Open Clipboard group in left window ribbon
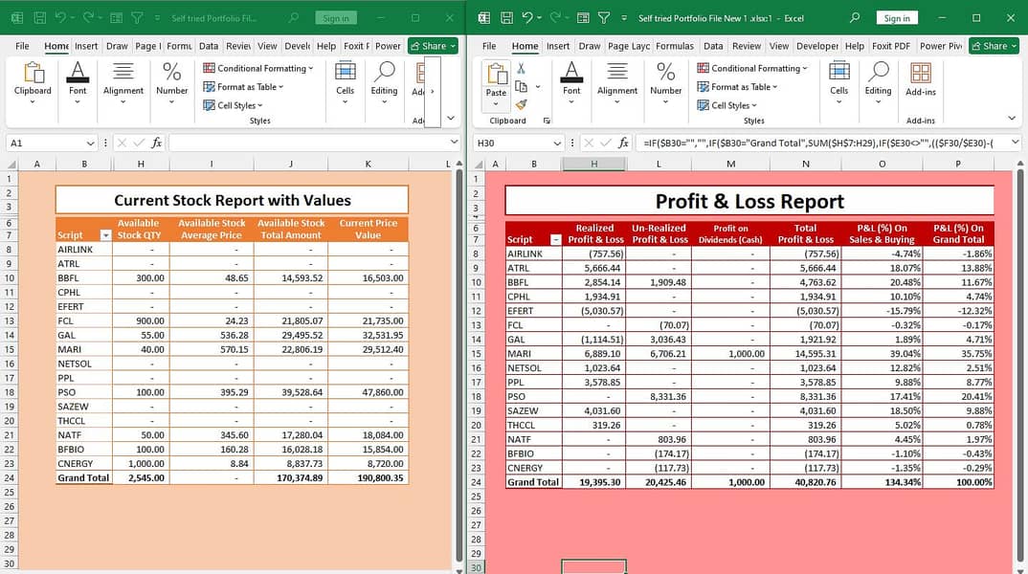 (33, 82)
